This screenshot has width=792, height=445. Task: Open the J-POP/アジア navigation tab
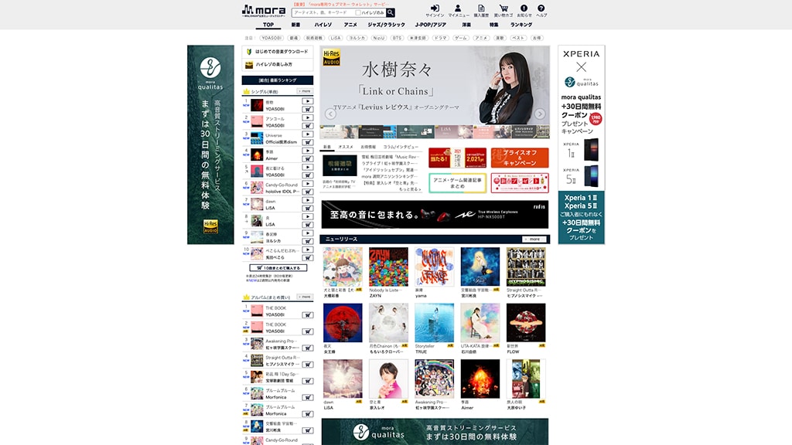point(430,25)
